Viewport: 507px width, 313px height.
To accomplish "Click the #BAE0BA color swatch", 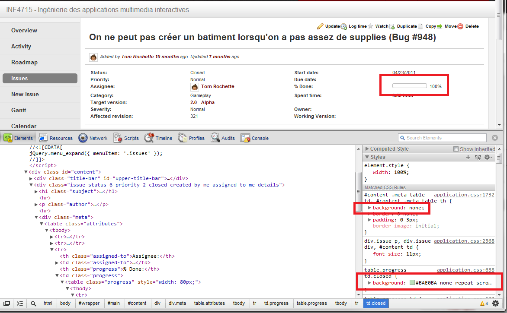I will tap(412, 283).
